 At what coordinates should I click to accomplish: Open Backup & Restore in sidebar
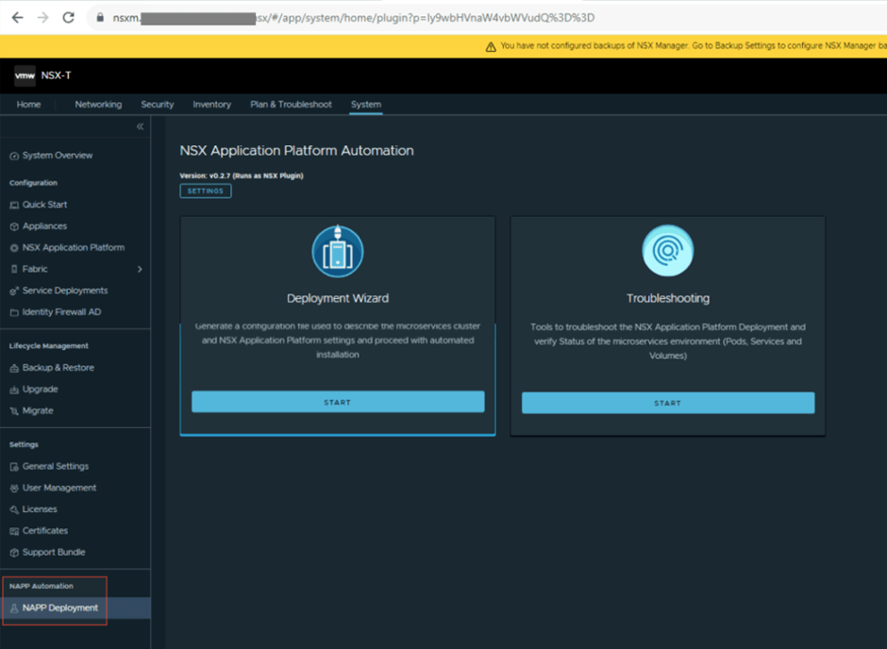[x=58, y=368]
